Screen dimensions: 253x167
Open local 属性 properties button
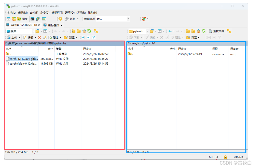click(54, 38)
